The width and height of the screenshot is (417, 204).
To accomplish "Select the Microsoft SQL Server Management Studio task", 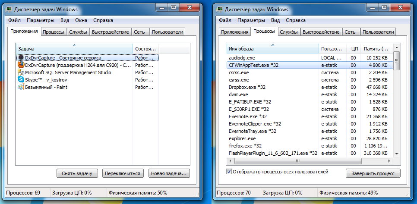I will (87, 72).
